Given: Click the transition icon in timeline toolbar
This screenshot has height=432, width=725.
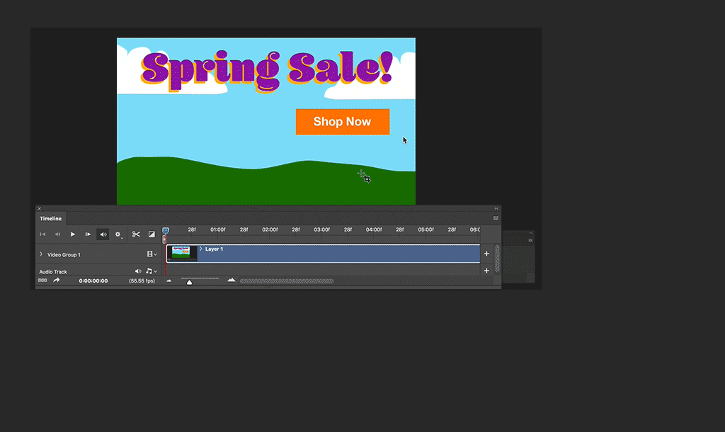Looking at the screenshot, I should [151, 234].
